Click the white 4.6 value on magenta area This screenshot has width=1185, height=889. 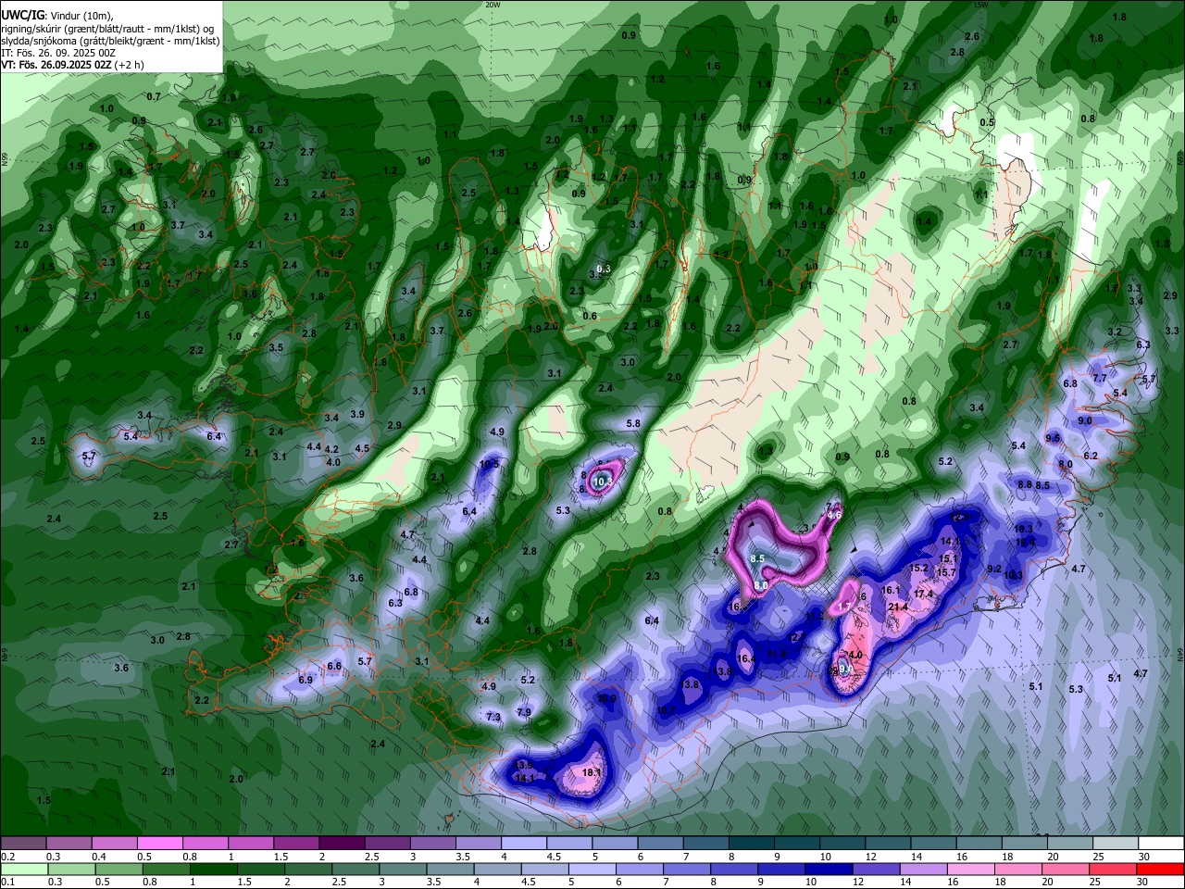[834, 516]
